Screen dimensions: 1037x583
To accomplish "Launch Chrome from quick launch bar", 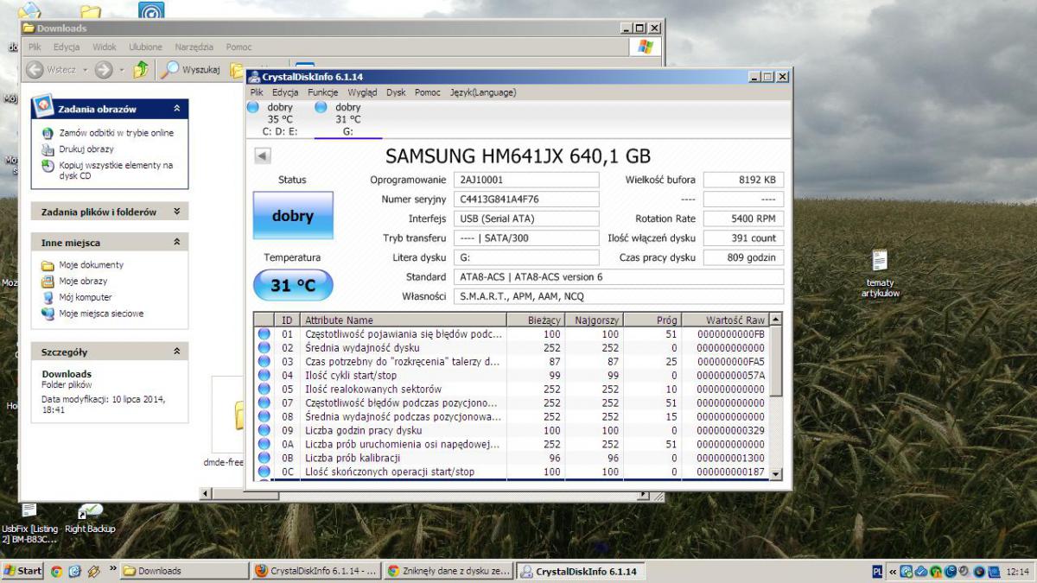I will click(56, 571).
